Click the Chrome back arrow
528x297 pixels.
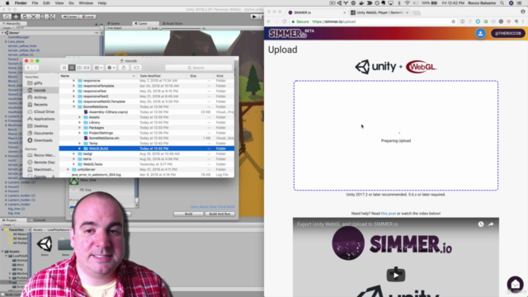tap(269, 21)
